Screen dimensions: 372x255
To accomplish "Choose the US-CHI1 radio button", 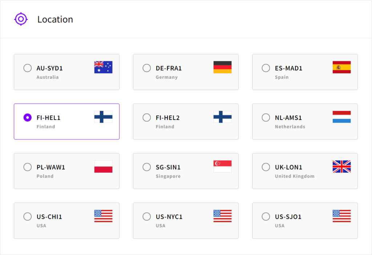I will [27, 217].
